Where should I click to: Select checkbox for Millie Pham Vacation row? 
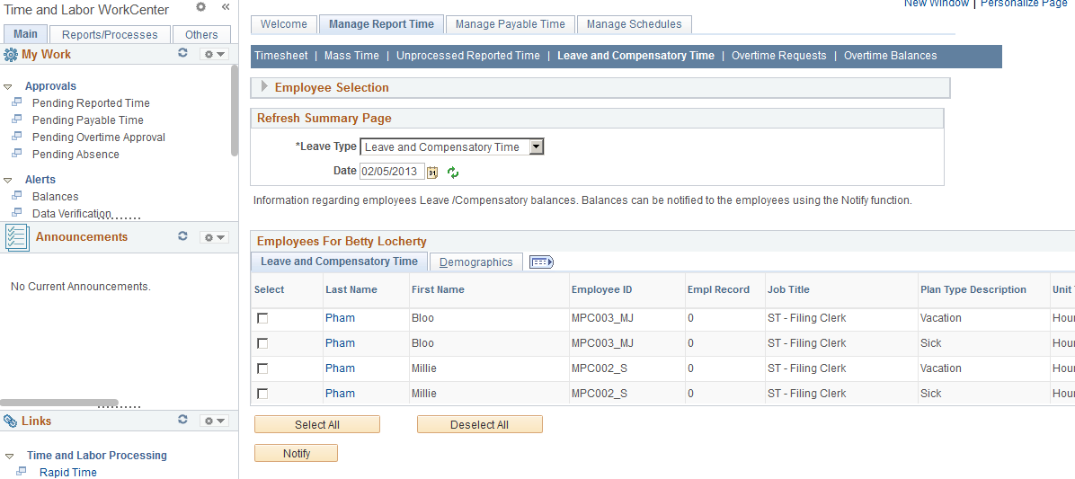[x=262, y=368]
